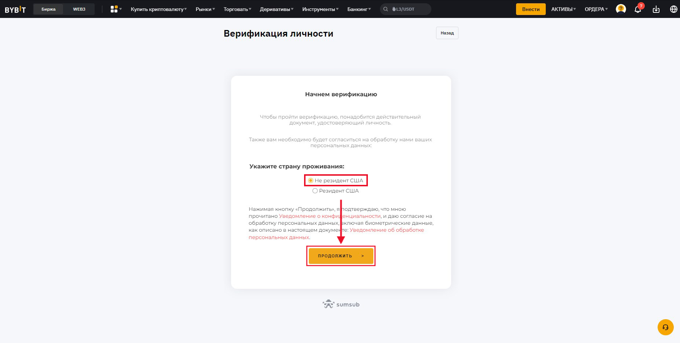680x343 pixels.
Task: Open the user profile avatar icon
Action: tap(621, 9)
